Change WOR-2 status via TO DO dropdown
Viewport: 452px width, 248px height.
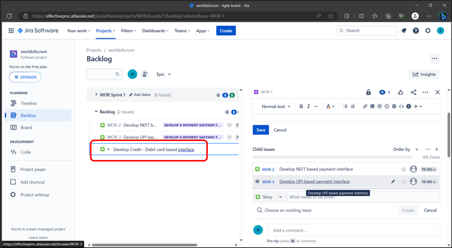(428, 169)
